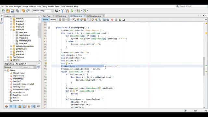The image size is (208, 117).
Task: Find previous occurrence icon
Action: pyautogui.click(x=78, y=19)
